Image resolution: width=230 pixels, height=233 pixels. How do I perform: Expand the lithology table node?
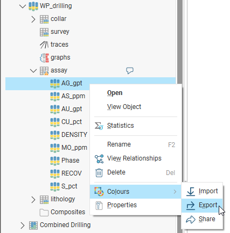33,200
